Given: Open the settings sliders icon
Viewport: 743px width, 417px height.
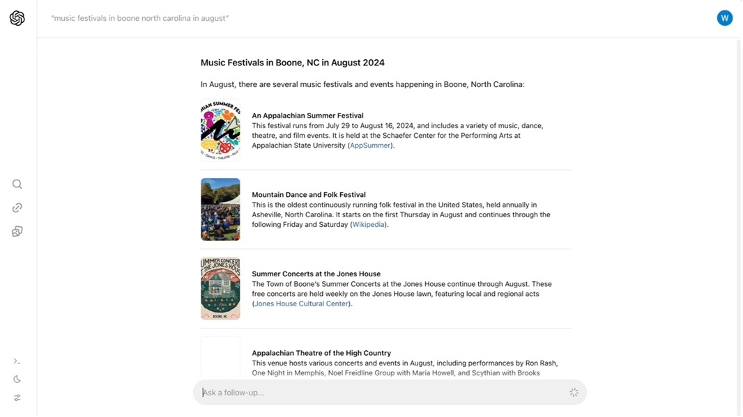Looking at the screenshot, I should (17, 398).
